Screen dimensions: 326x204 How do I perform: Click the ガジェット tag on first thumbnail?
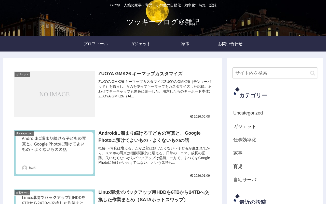[22, 74]
